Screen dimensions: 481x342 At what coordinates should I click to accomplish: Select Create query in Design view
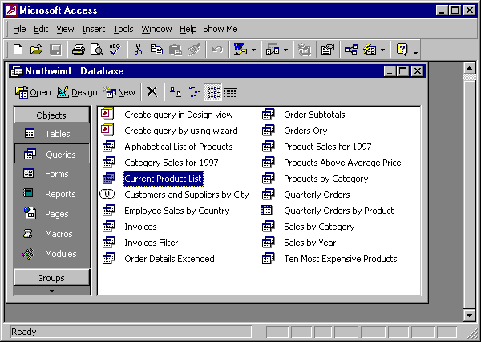pos(179,115)
